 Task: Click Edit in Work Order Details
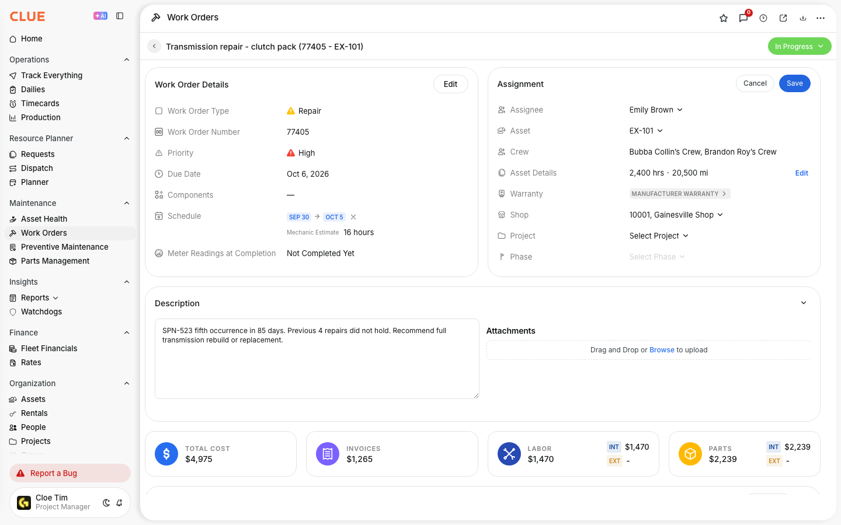pos(450,84)
